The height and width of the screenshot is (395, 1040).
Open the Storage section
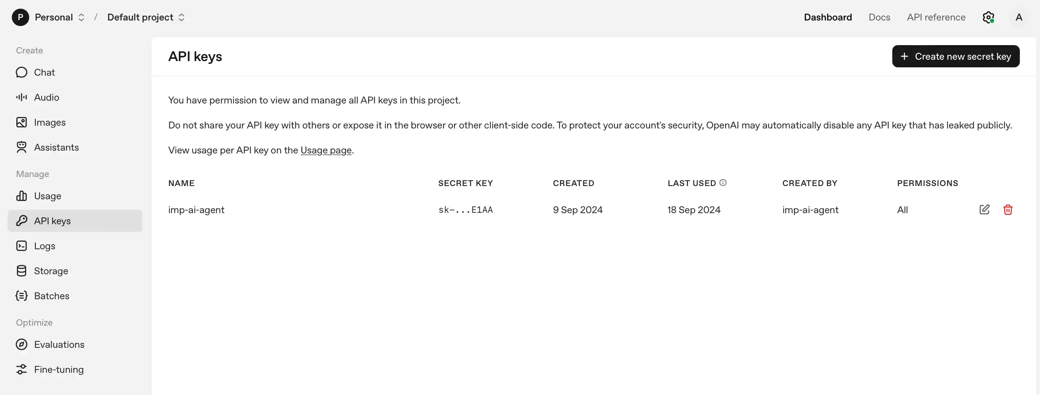point(51,270)
